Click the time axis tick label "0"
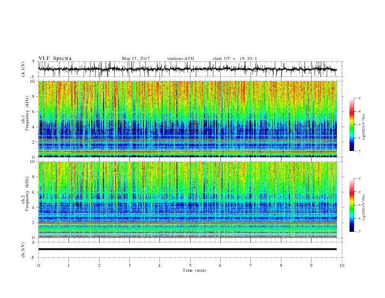The image size is (385, 298). click(38, 265)
